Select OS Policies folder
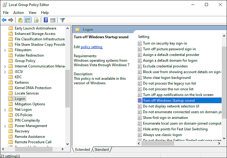The height and width of the screenshot is (158, 227). tap(24, 115)
